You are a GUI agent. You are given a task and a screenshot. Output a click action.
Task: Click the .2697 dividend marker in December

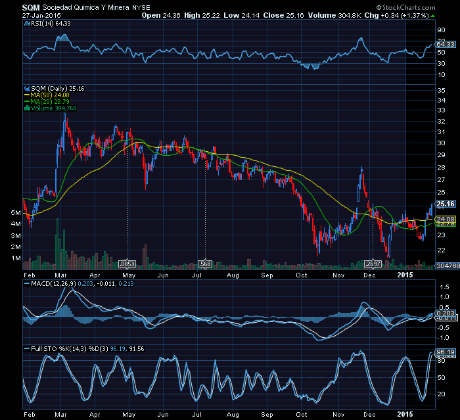[x=373, y=264]
